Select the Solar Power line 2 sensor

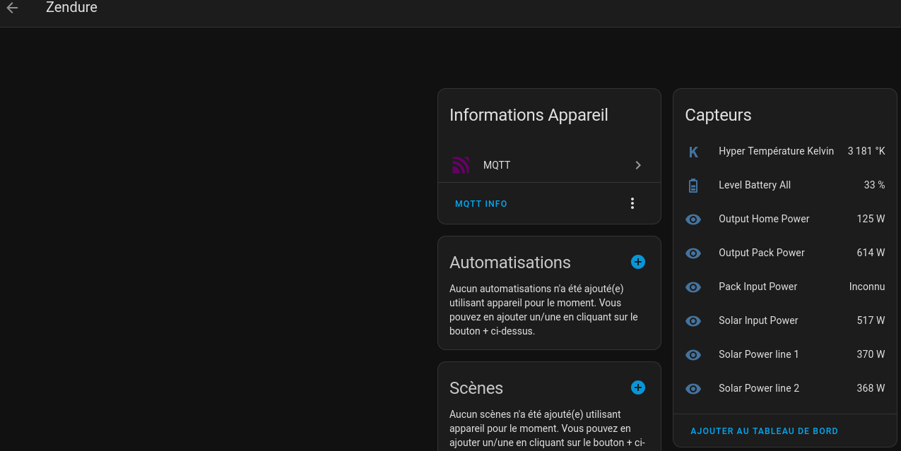pyautogui.click(x=758, y=388)
